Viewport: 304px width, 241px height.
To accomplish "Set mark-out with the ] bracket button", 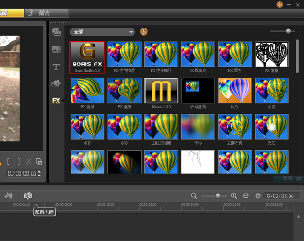I will [x=19, y=161].
